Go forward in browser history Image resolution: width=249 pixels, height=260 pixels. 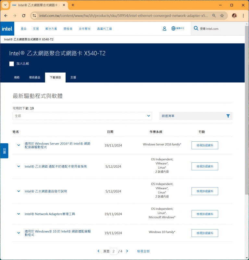[15, 16]
